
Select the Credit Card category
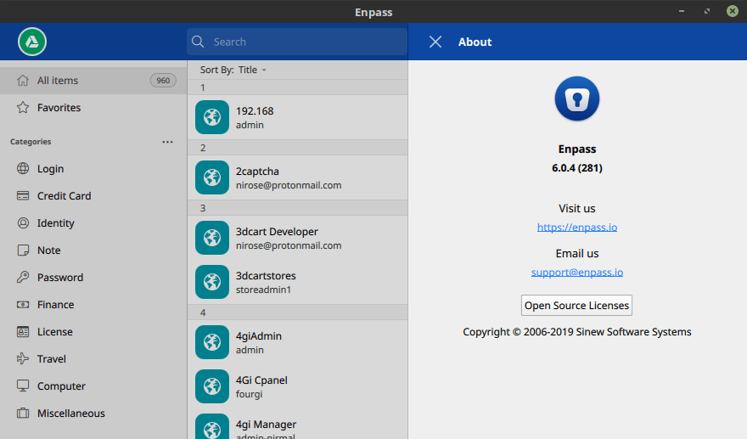(93, 195)
